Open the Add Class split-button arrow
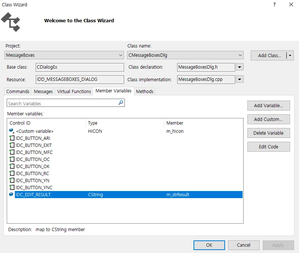 pos(290,55)
